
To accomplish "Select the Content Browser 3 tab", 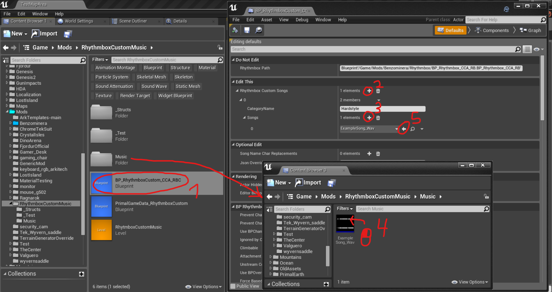I will (x=308, y=170).
